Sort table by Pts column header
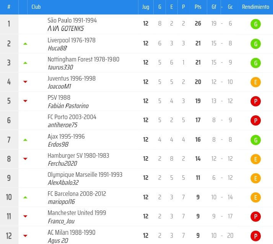273x244 pixels. pyautogui.click(x=198, y=7)
